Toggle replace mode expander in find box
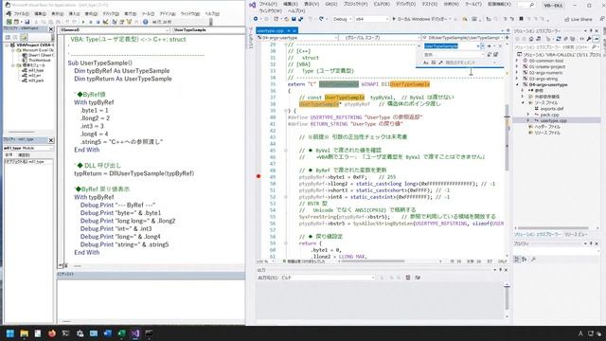The width and height of the screenshot is (606, 341). [419, 46]
